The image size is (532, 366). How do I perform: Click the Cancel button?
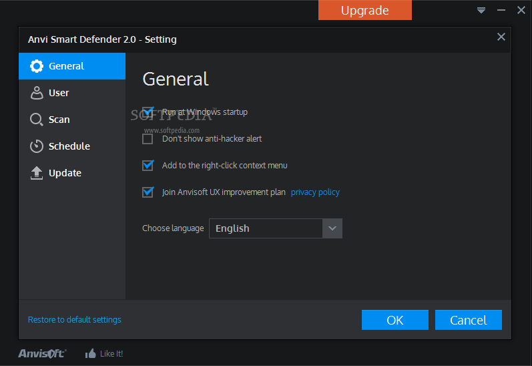[x=468, y=320]
